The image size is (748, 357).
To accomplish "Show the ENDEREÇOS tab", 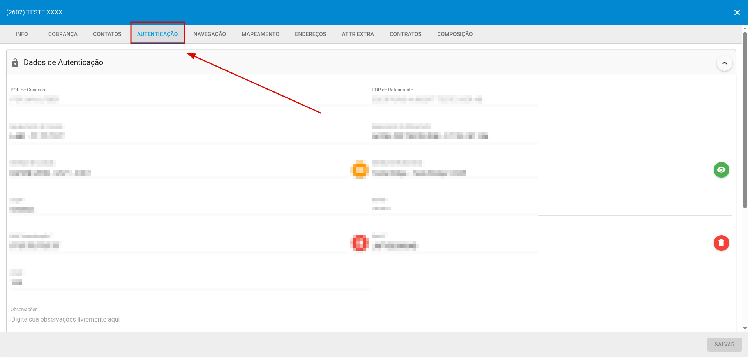I will click(x=310, y=34).
